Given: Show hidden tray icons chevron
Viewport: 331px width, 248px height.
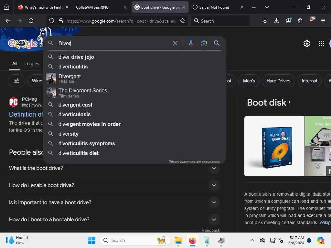Looking at the screenshot, I should coord(252,240).
